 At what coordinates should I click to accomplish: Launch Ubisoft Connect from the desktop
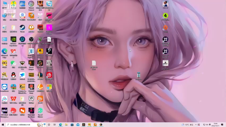(31, 5)
